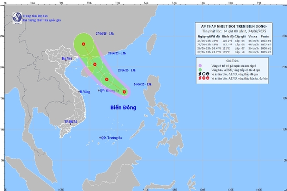Click the Chú Thích legend heading
The height and width of the screenshot is (191, 287).
pos(232,61)
